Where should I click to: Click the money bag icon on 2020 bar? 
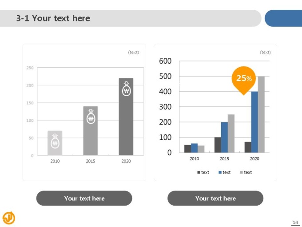pyautogui.click(x=126, y=89)
